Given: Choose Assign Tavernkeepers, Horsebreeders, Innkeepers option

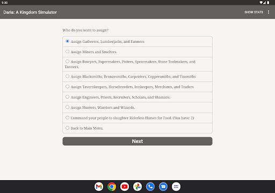Looking at the screenshot, I should click(137, 87).
